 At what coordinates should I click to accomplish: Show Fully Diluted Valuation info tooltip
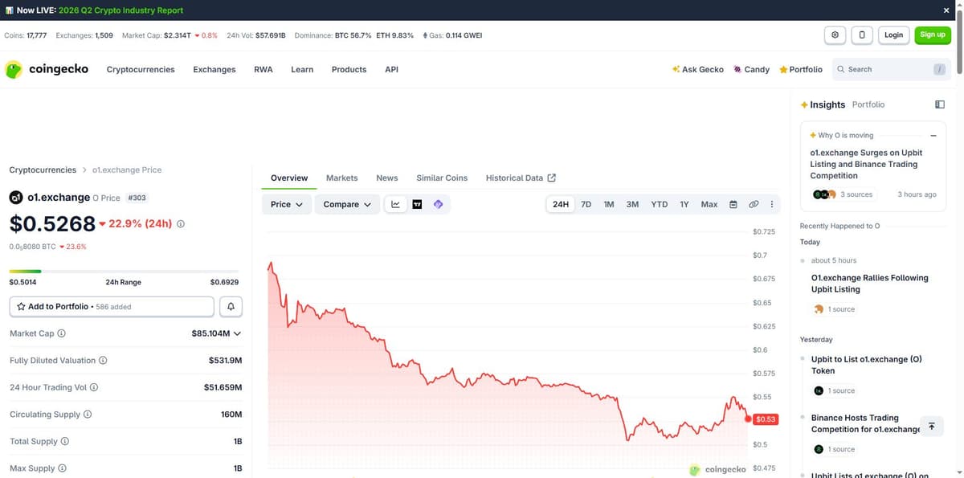point(103,361)
